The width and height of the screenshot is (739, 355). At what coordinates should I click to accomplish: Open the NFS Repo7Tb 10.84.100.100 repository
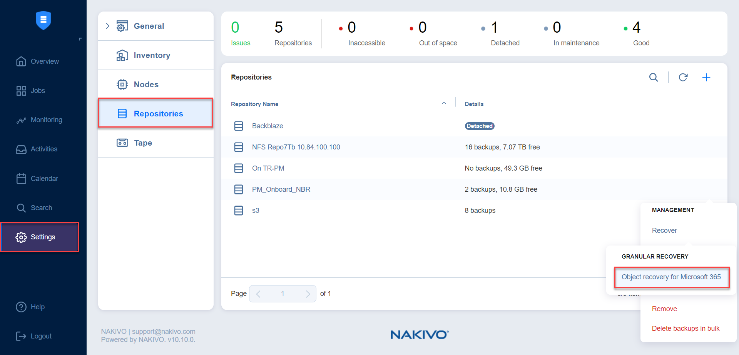(x=296, y=147)
